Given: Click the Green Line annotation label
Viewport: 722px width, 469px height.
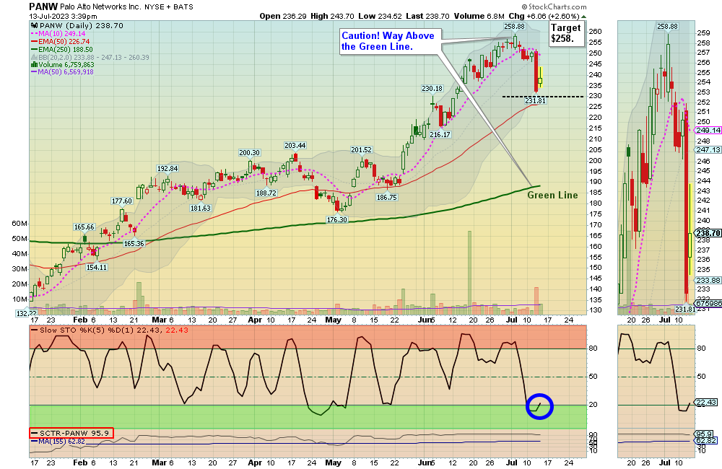Looking at the screenshot, I should (552, 195).
